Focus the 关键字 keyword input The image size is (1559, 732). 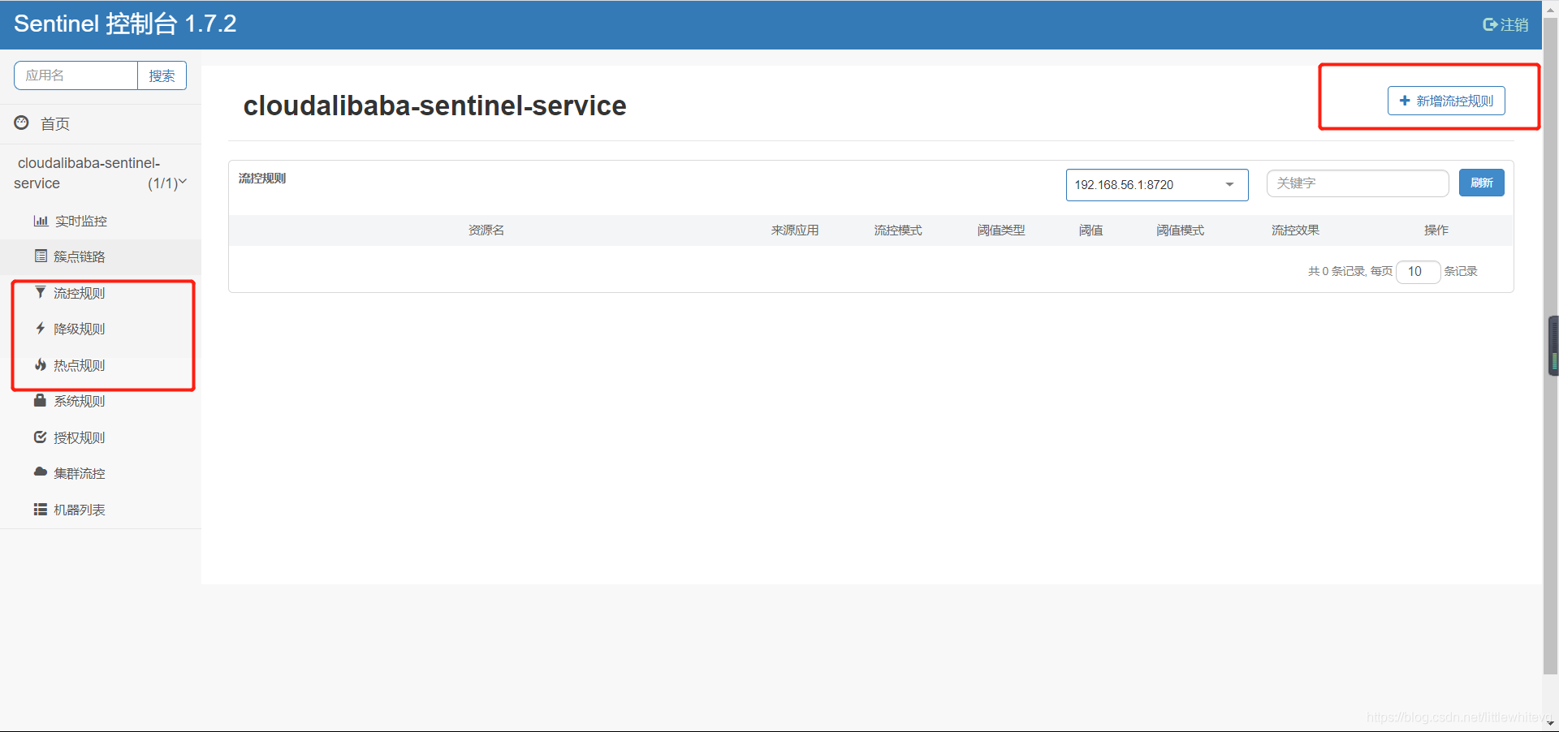[x=1358, y=183]
